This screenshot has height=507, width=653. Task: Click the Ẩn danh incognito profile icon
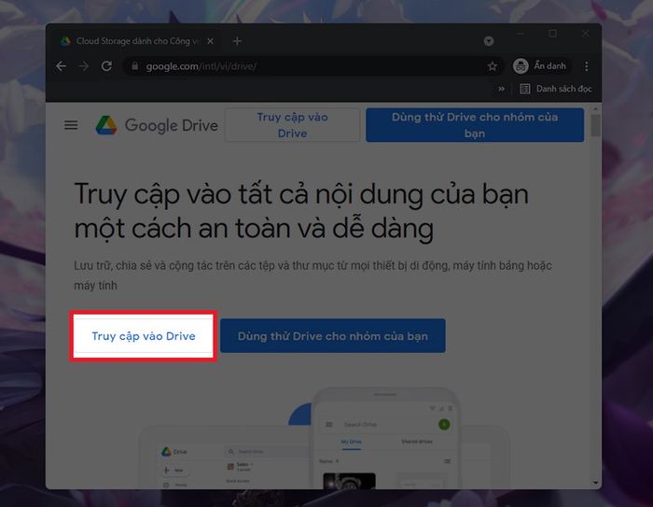point(521,66)
